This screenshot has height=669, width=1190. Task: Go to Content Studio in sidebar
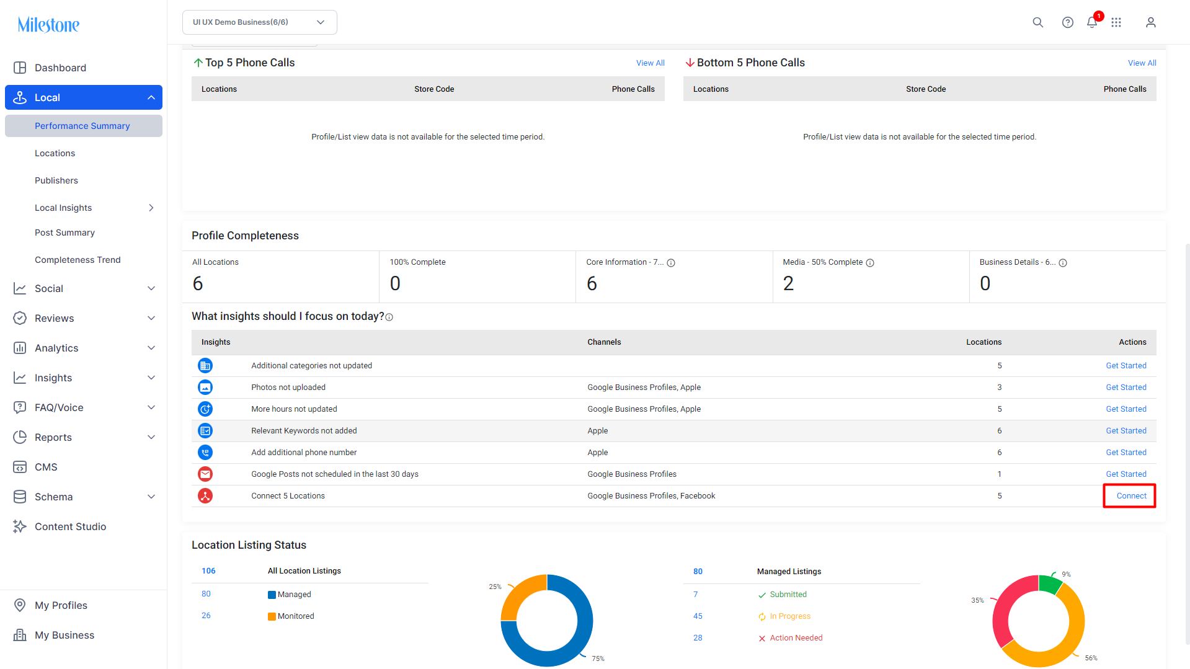70,526
